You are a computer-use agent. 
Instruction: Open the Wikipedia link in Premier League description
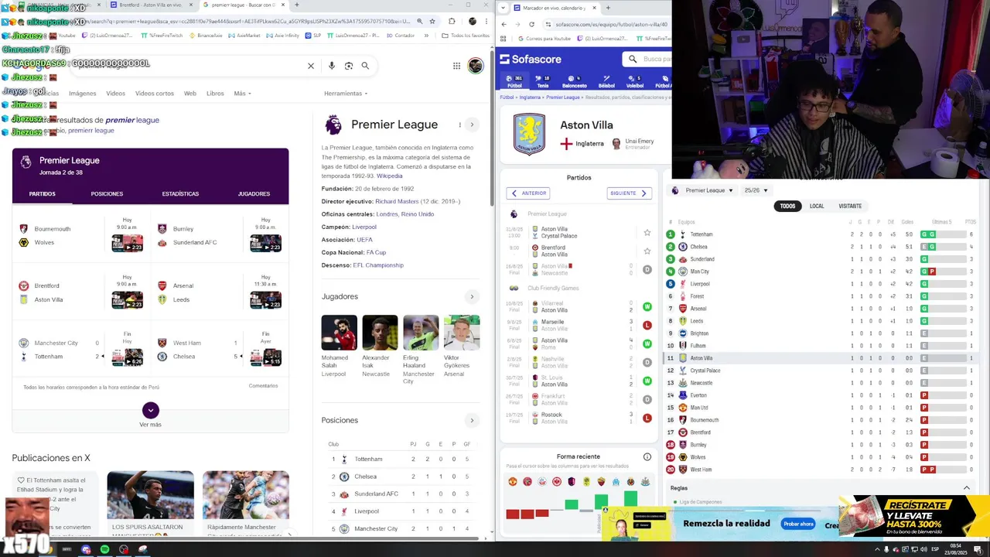(390, 176)
